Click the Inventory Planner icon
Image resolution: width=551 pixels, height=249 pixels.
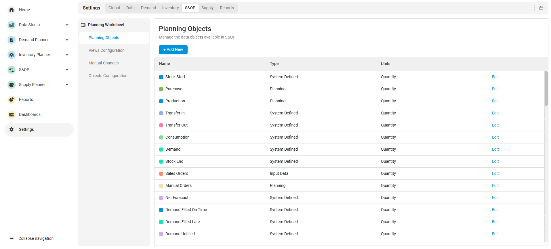pos(12,55)
